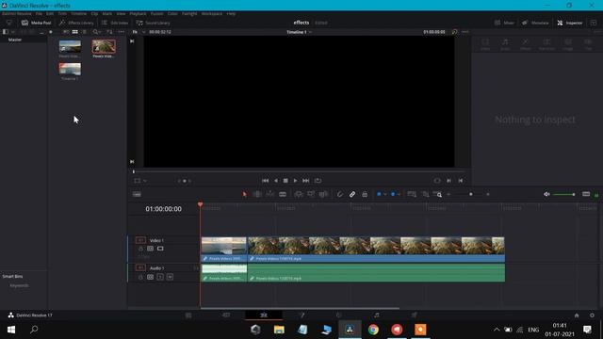Play the timeline forward
This screenshot has height=339, width=603.
tap(295, 181)
